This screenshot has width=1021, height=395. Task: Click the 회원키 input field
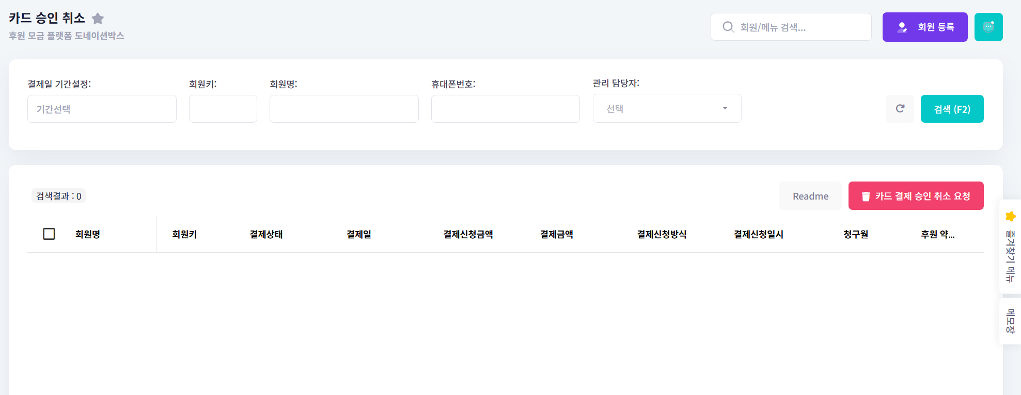click(x=223, y=109)
